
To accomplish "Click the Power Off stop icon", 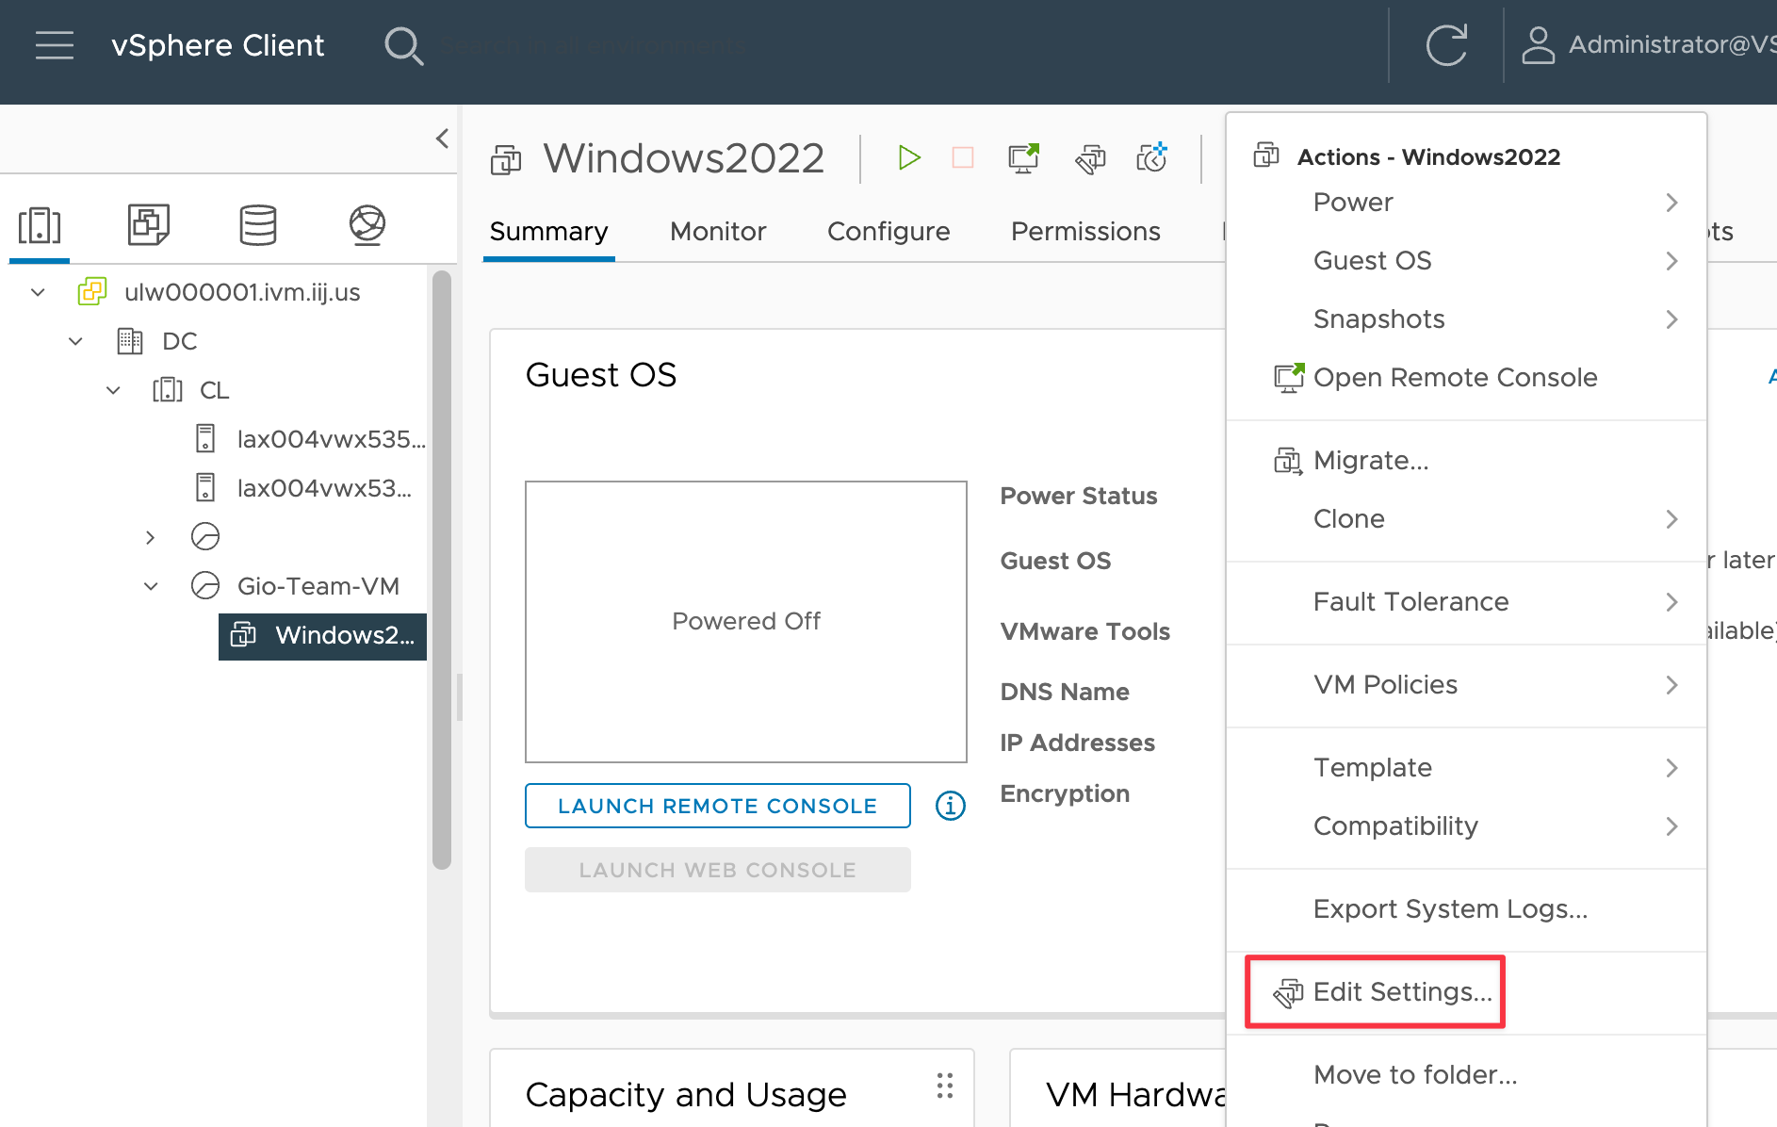I will 963,157.
